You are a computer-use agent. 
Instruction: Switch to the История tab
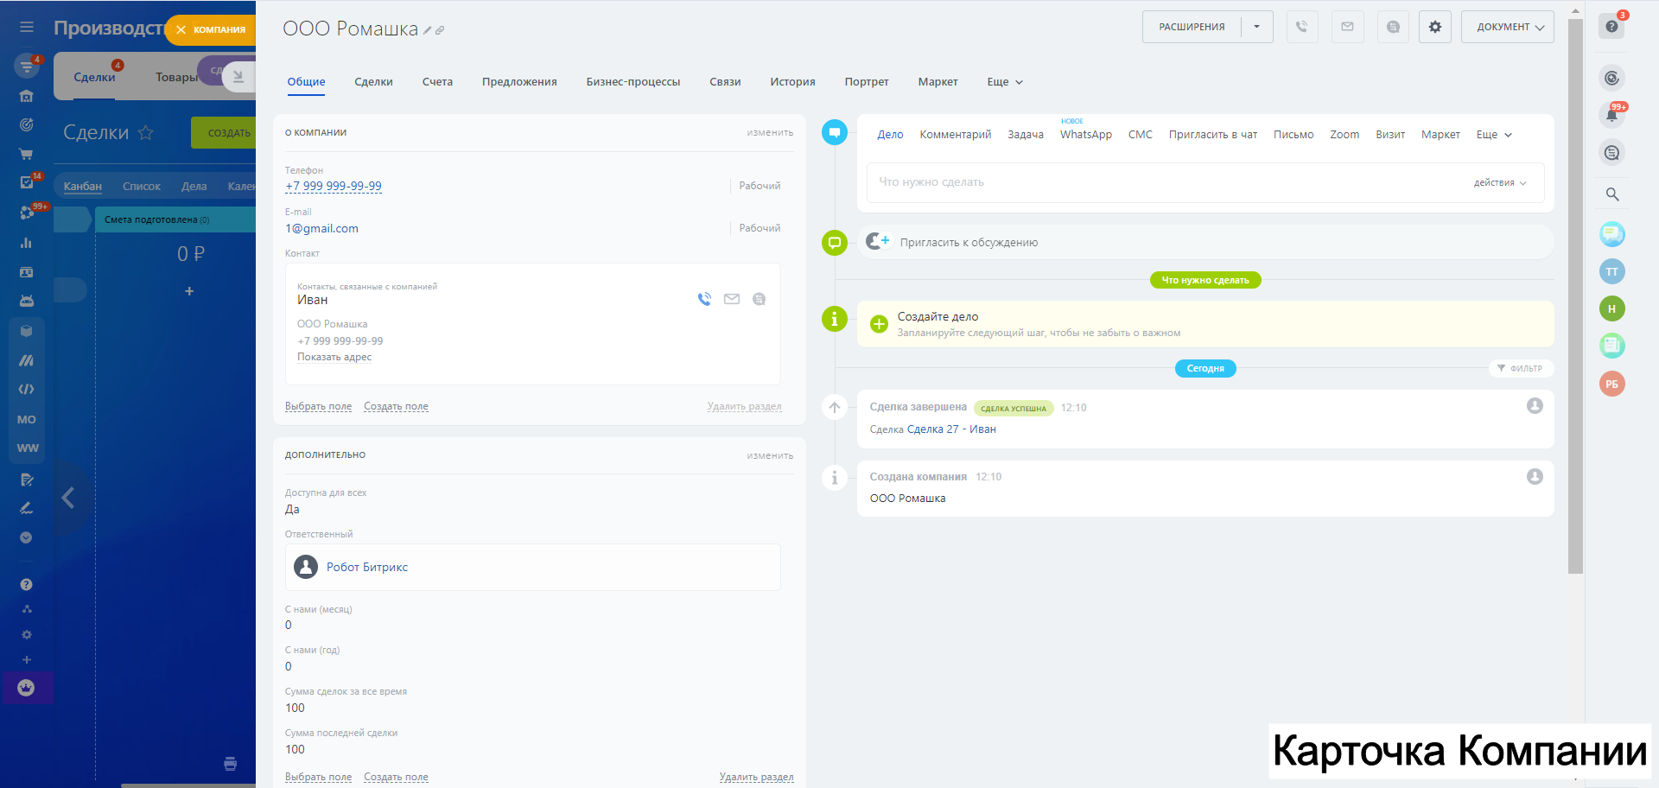(x=792, y=82)
